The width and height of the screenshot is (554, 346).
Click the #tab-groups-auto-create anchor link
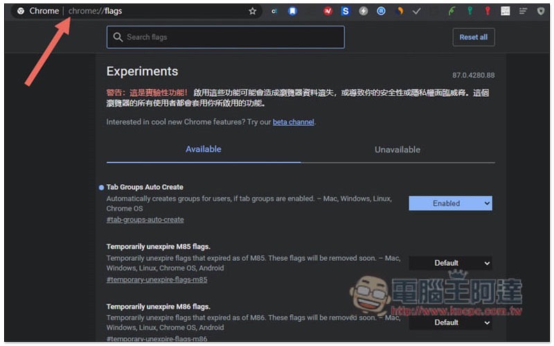145,220
